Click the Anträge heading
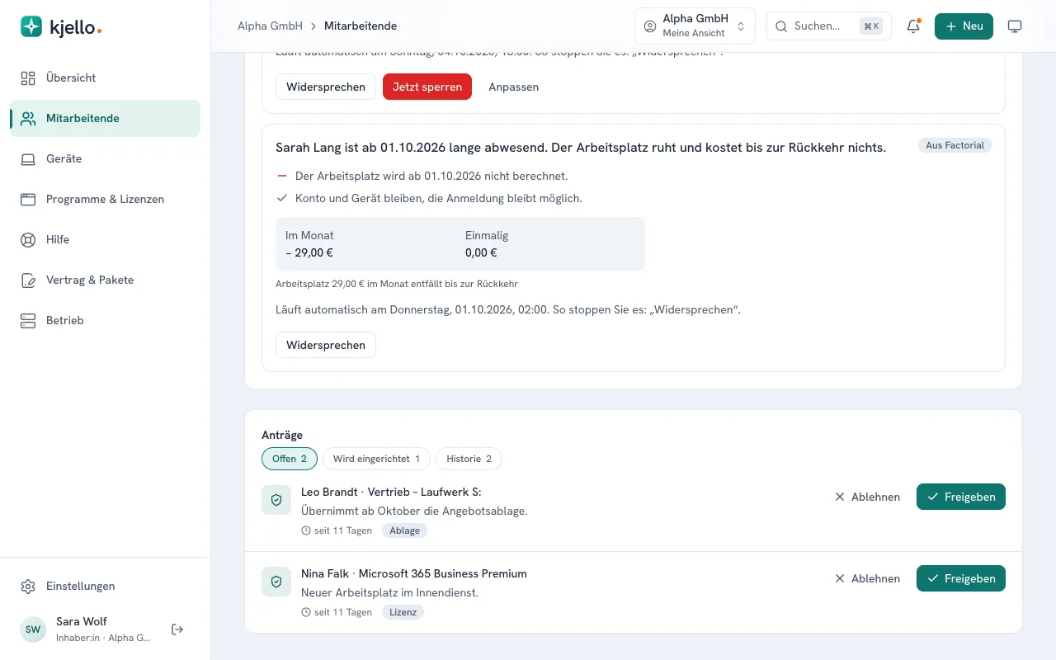This screenshot has width=1056, height=660. pos(282,435)
